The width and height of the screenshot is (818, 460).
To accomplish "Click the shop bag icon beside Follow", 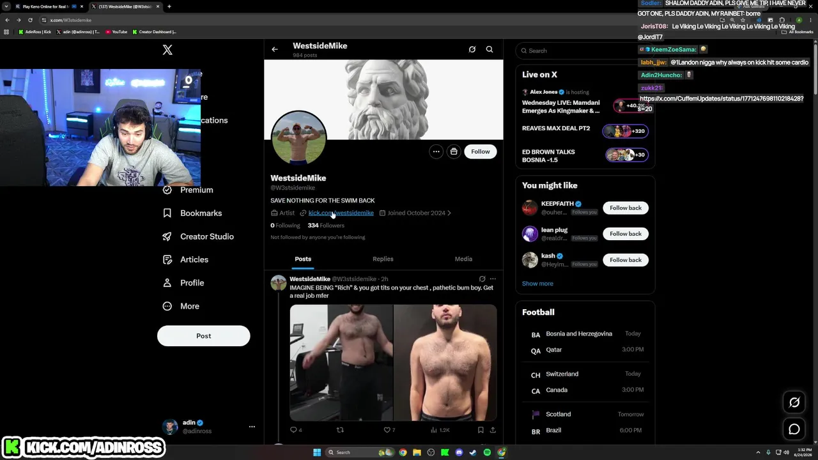I will 454,151.
